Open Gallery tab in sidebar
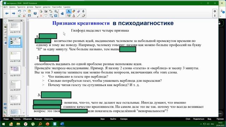 coord(6,27)
